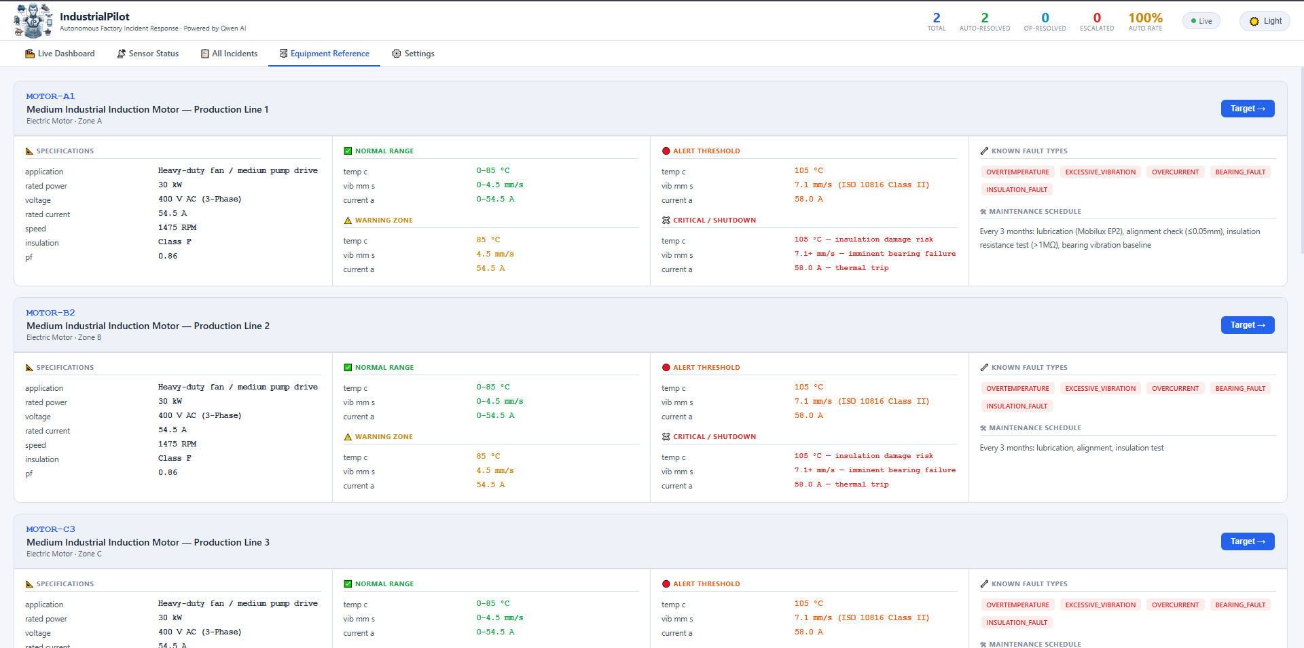This screenshot has width=1304, height=648.
Task: Toggle the Light theme button
Action: tap(1265, 21)
